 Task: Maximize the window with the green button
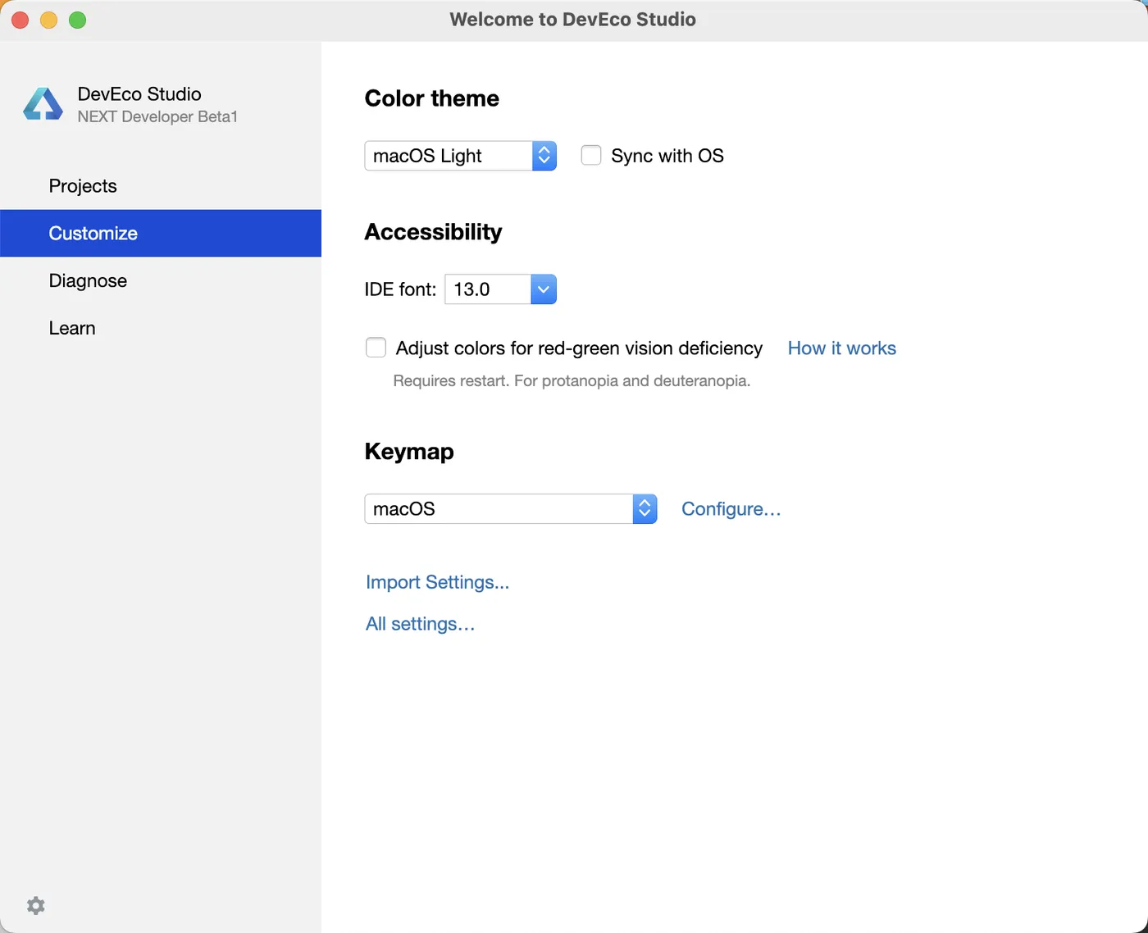(78, 20)
